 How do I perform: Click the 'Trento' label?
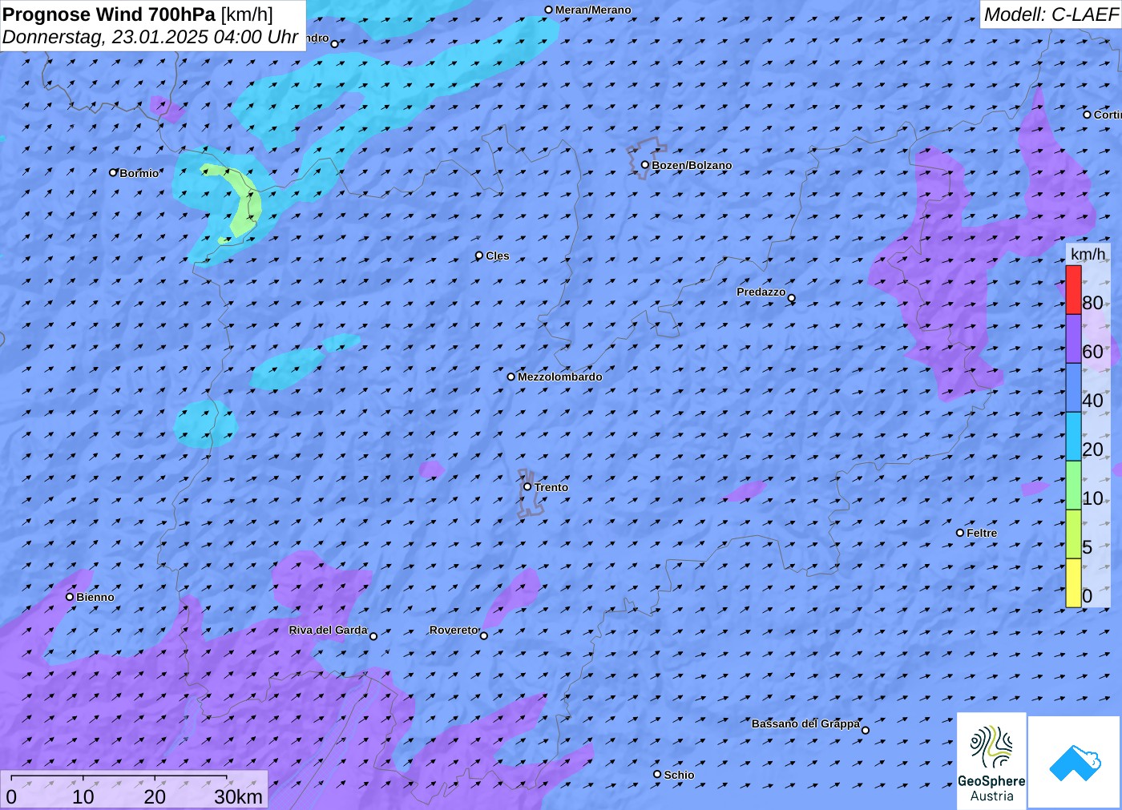point(551,487)
